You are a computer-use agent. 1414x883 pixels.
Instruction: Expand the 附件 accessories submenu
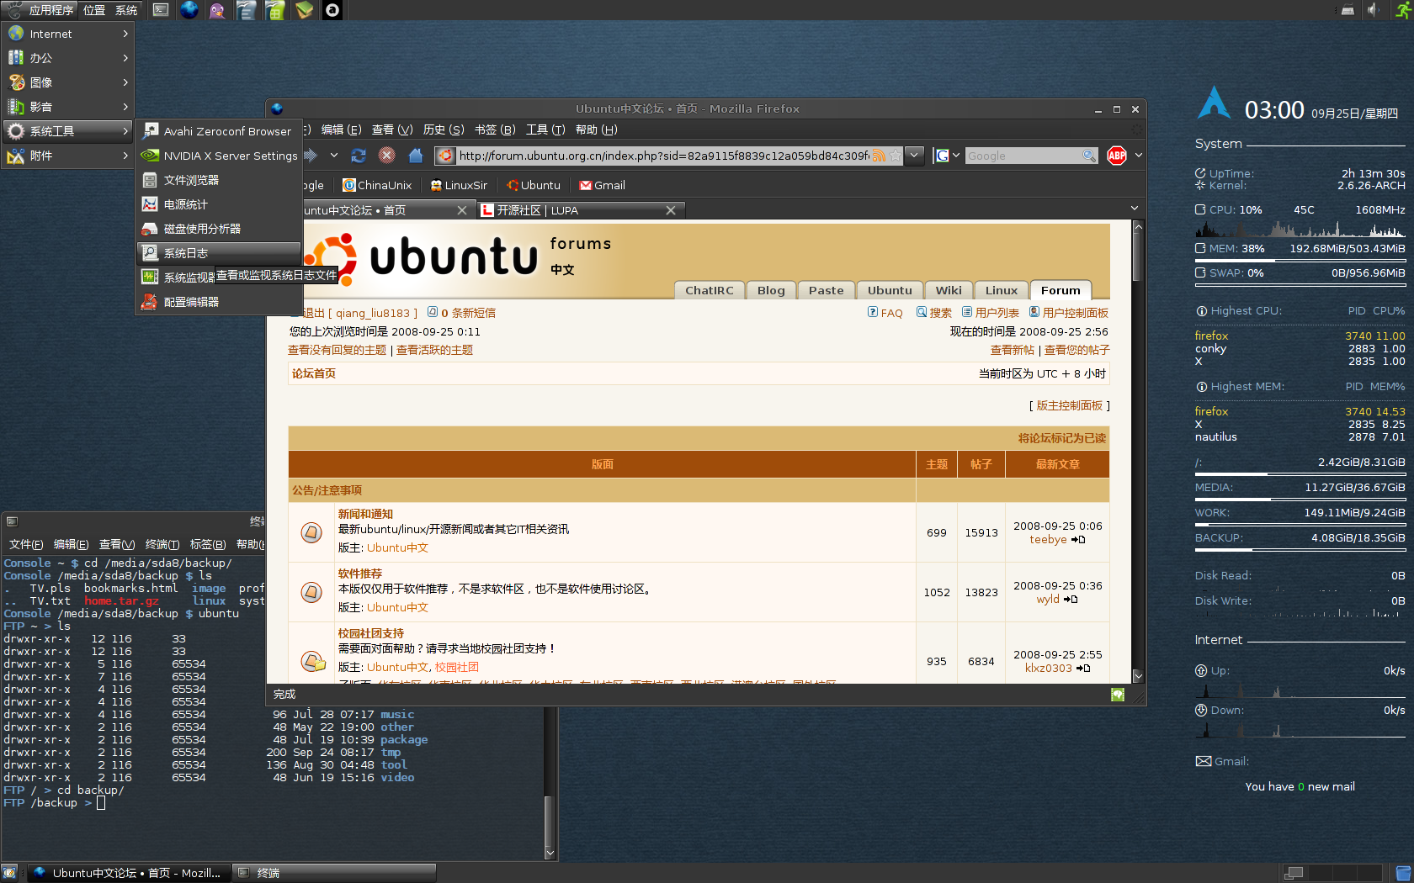tap(67, 156)
